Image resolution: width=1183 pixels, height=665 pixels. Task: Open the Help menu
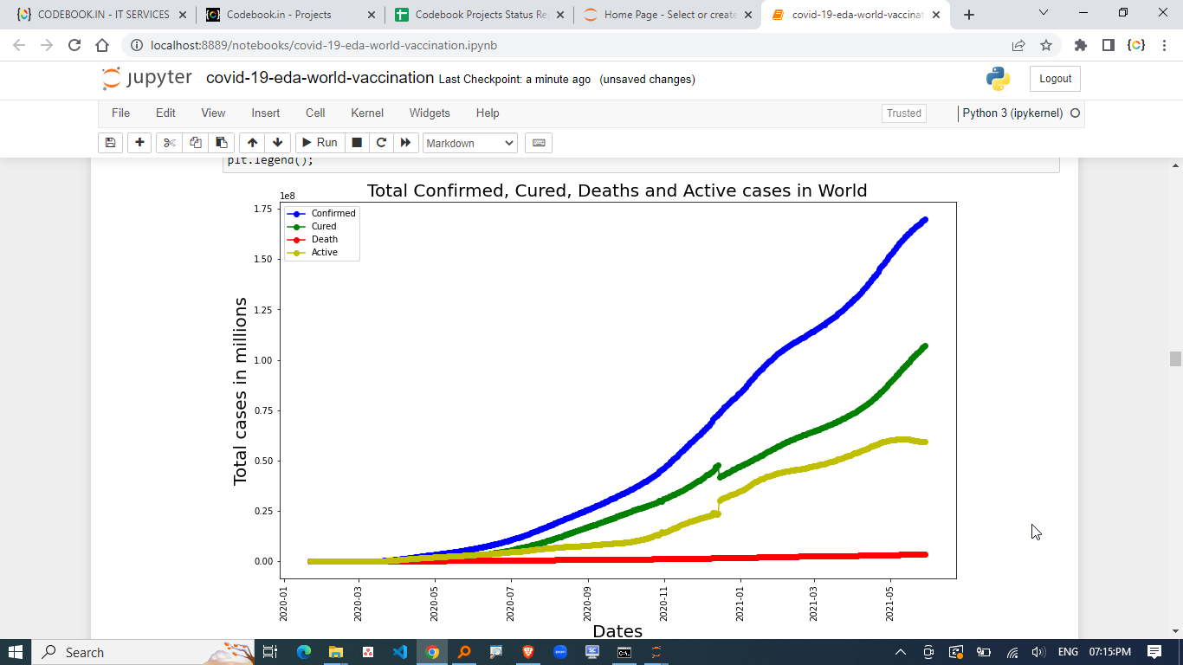point(488,113)
